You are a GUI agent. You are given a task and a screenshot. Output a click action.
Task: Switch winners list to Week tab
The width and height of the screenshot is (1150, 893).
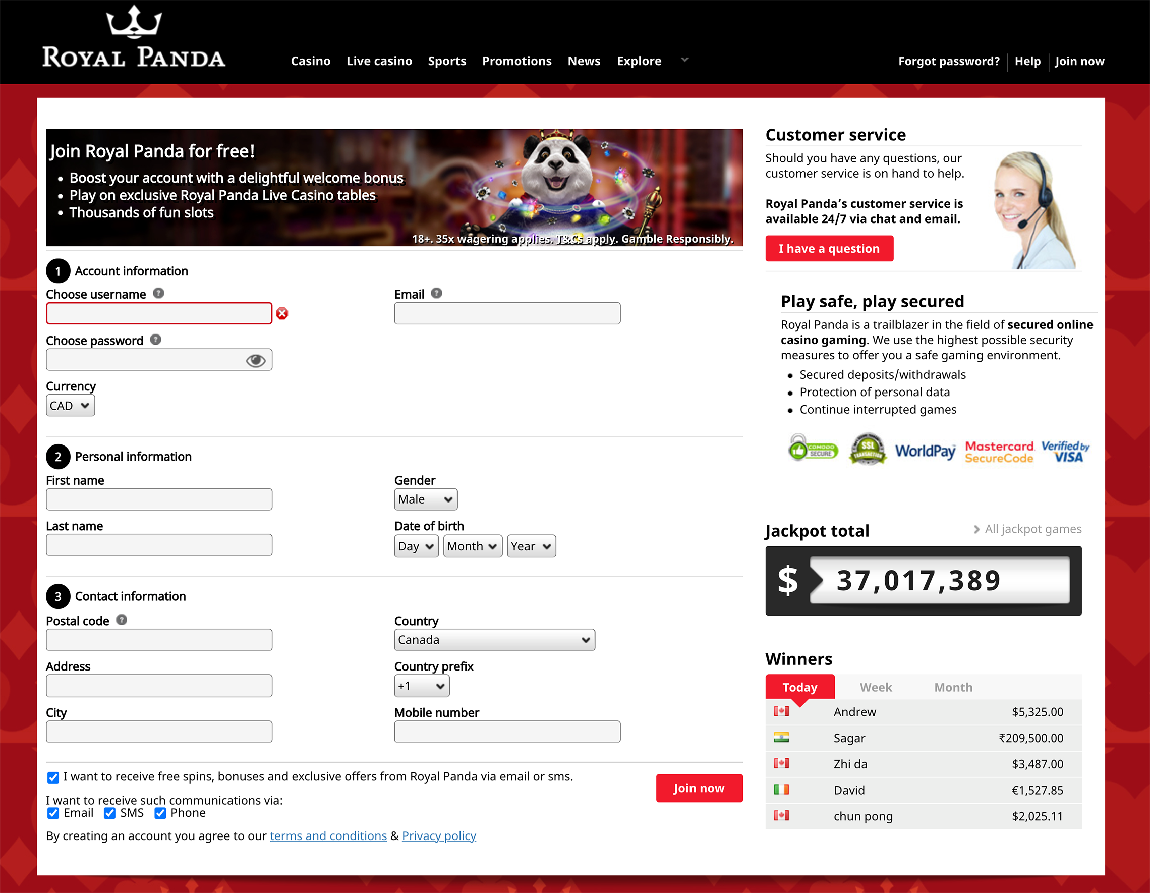pyautogui.click(x=876, y=688)
